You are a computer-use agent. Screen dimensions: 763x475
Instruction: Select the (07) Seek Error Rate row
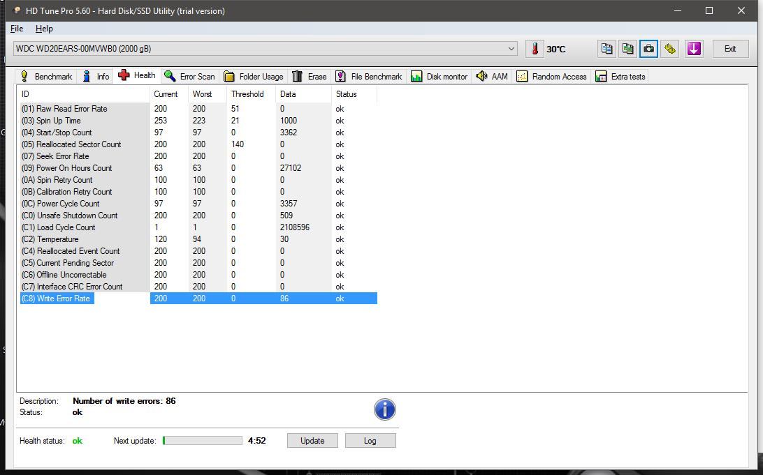tap(198, 156)
